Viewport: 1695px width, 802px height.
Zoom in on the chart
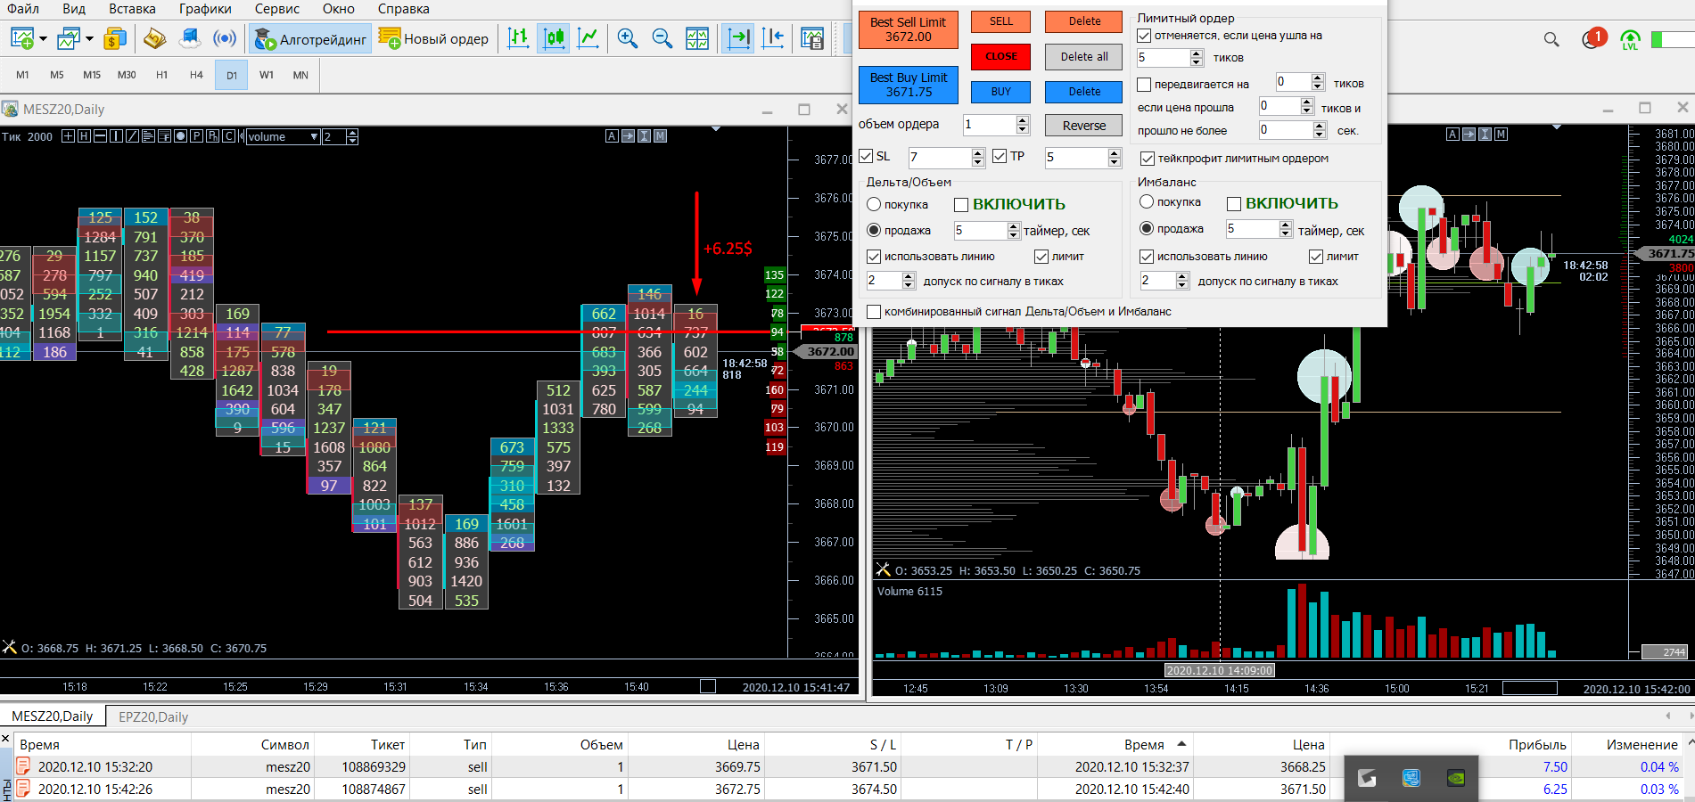(x=628, y=38)
